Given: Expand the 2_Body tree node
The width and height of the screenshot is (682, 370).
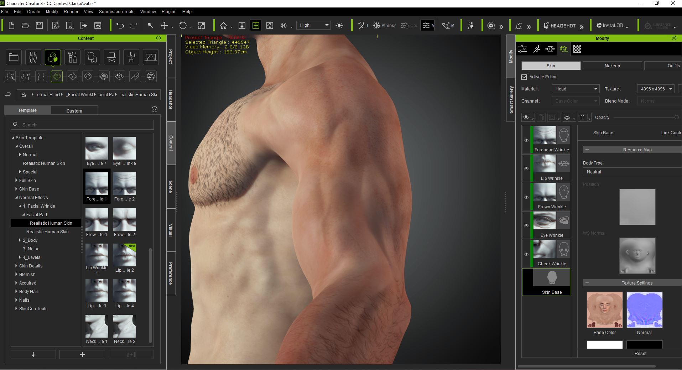Looking at the screenshot, I should click(x=20, y=240).
